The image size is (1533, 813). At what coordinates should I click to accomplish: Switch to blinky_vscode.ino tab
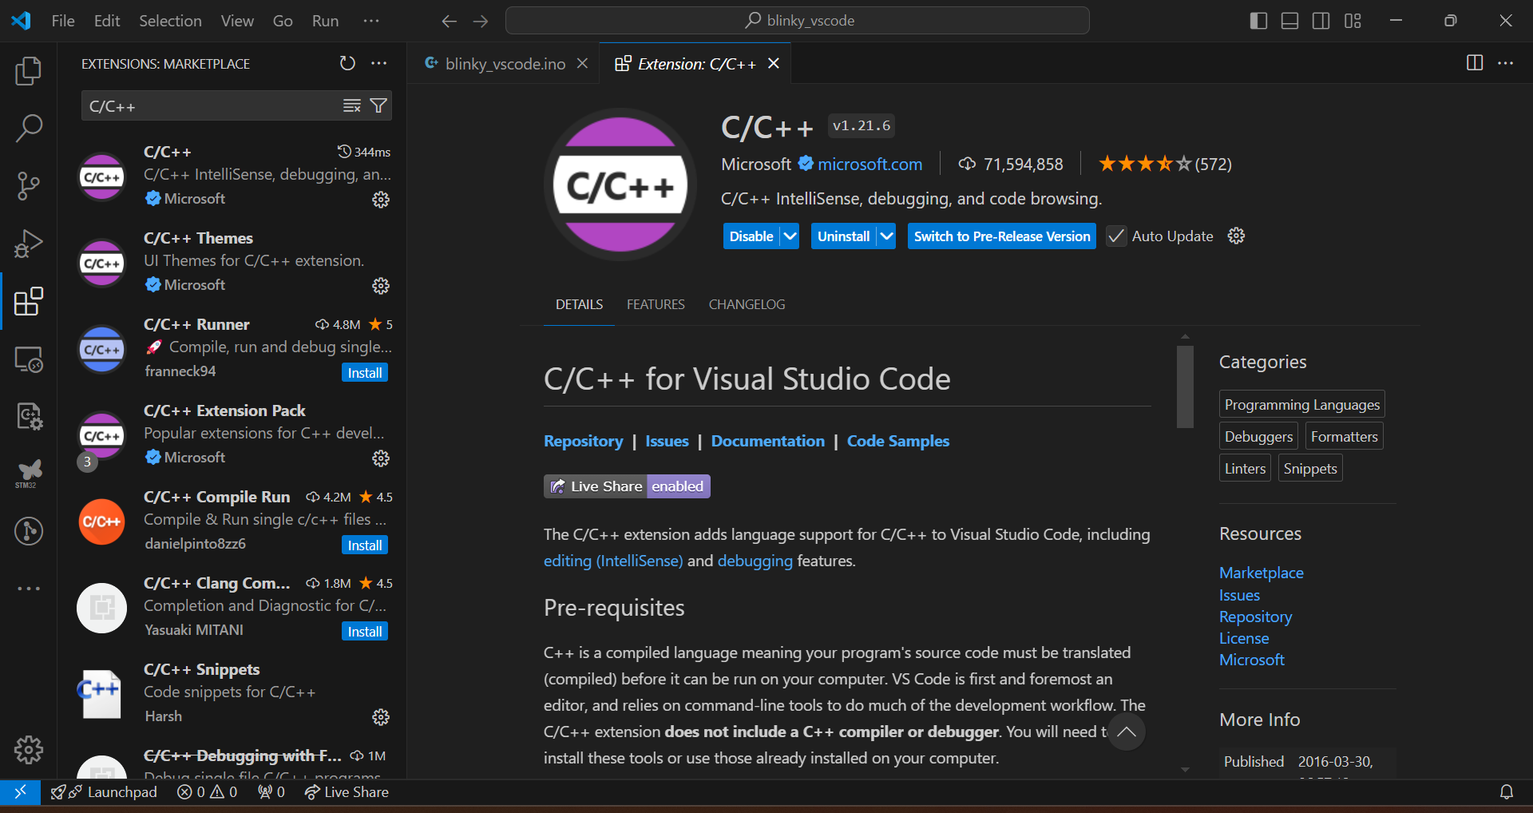pos(505,64)
